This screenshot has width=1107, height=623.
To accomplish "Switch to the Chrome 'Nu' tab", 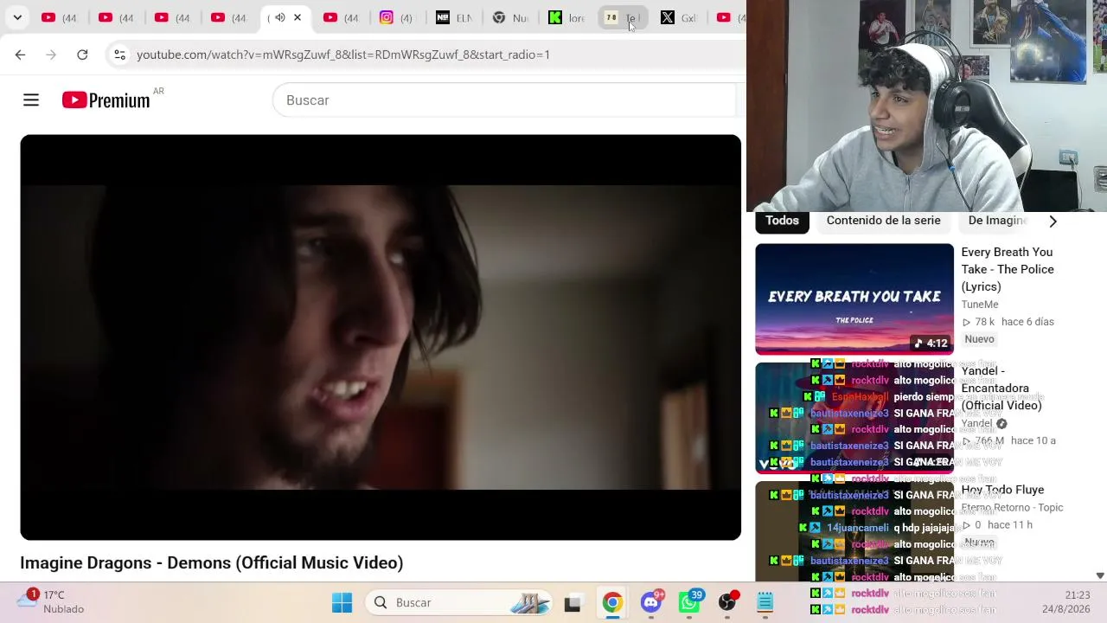I will 509,17.
